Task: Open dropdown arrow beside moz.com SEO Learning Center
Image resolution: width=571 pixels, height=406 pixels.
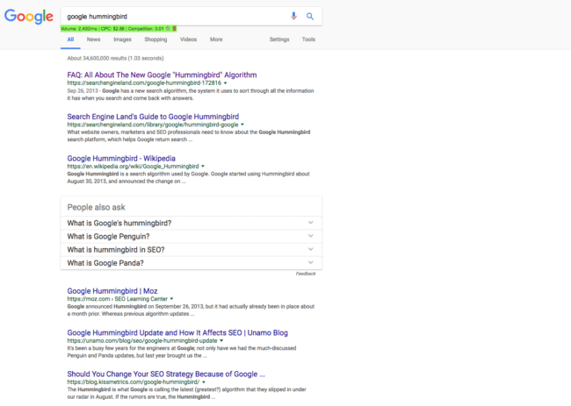Action: tap(171, 299)
